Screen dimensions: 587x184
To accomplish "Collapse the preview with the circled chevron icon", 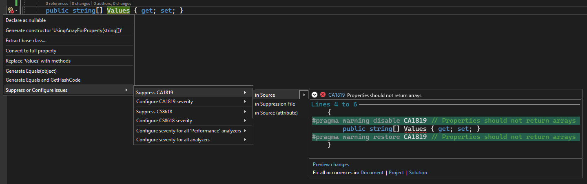I will click(x=315, y=95).
